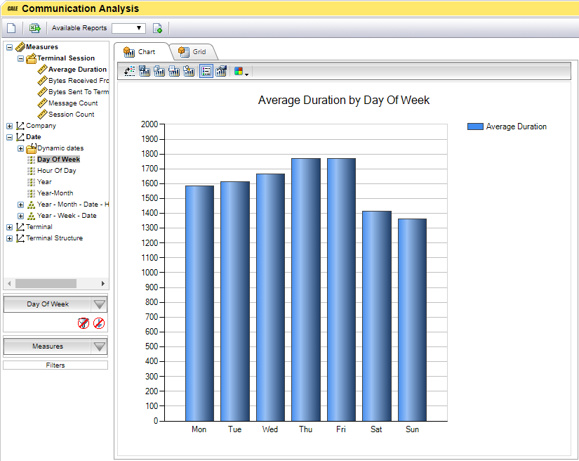This screenshot has width=579, height=461.
Task: Click the Sat bar in chart
Action: (x=377, y=316)
